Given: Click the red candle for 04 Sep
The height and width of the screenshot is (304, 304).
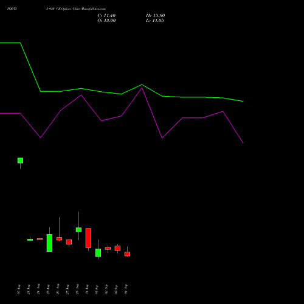Looking at the screenshot, I should (x=127, y=254).
